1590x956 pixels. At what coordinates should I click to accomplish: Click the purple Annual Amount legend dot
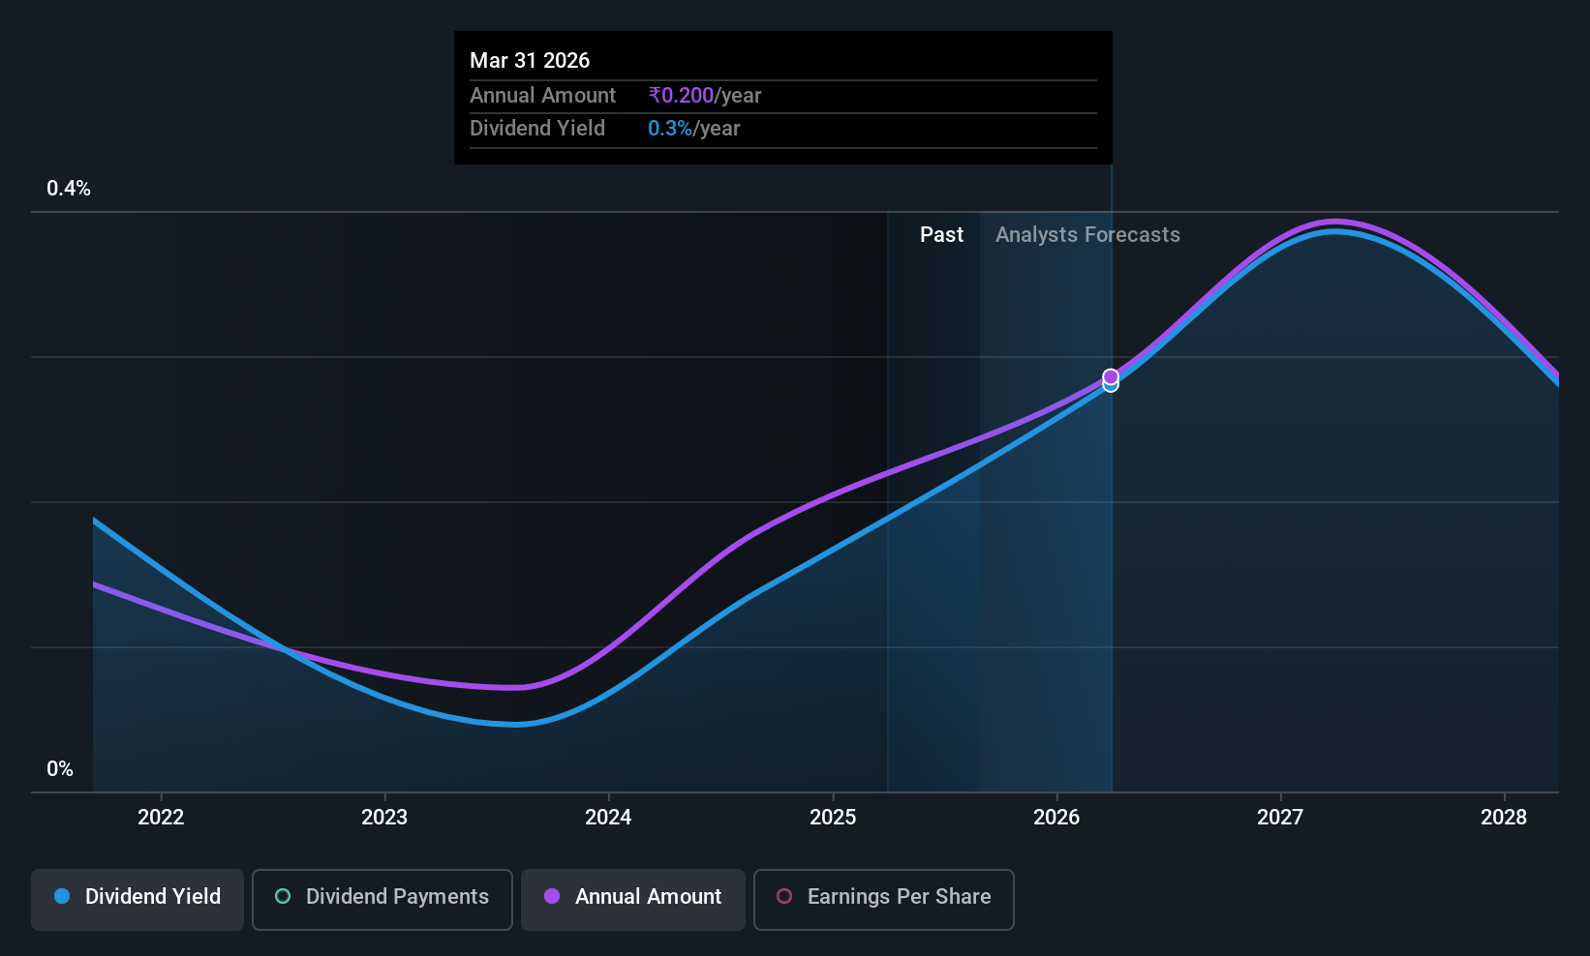pyautogui.click(x=552, y=896)
